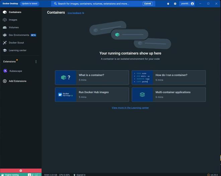
Task: Click the layered stack icon on Multi-container card
Action: [142, 95]
